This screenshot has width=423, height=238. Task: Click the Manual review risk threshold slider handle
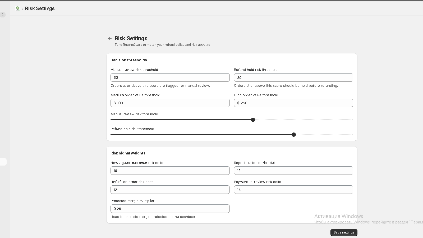pos(253,120)
